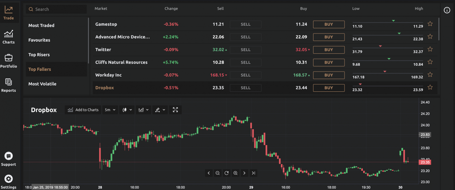Click the Twitter low-high range indicator

(388, 49)
